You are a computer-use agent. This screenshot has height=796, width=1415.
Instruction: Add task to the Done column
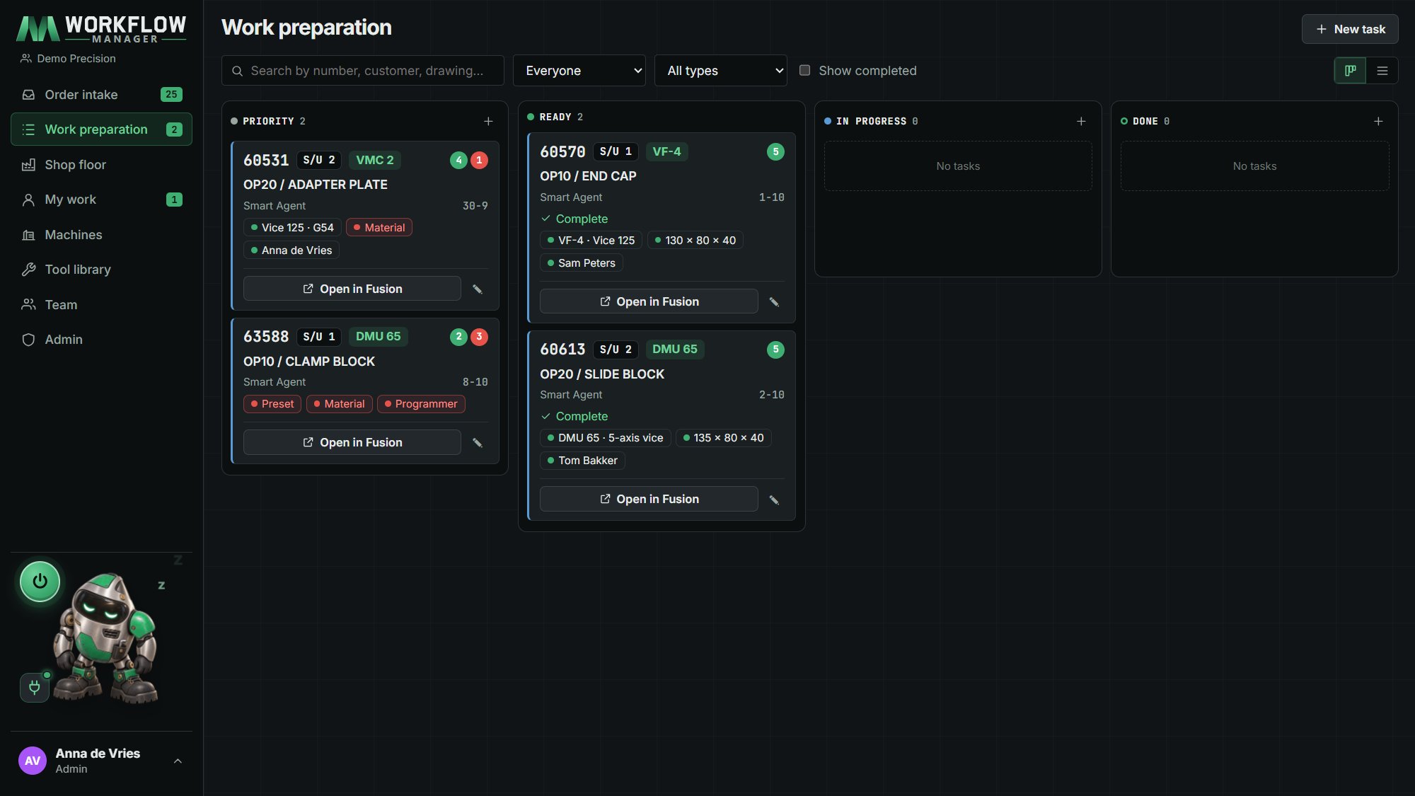pyautogui.click(x=1378, y=122)
